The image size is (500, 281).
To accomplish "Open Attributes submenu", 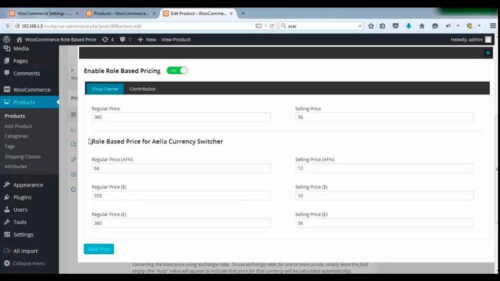I will point(16,166).
